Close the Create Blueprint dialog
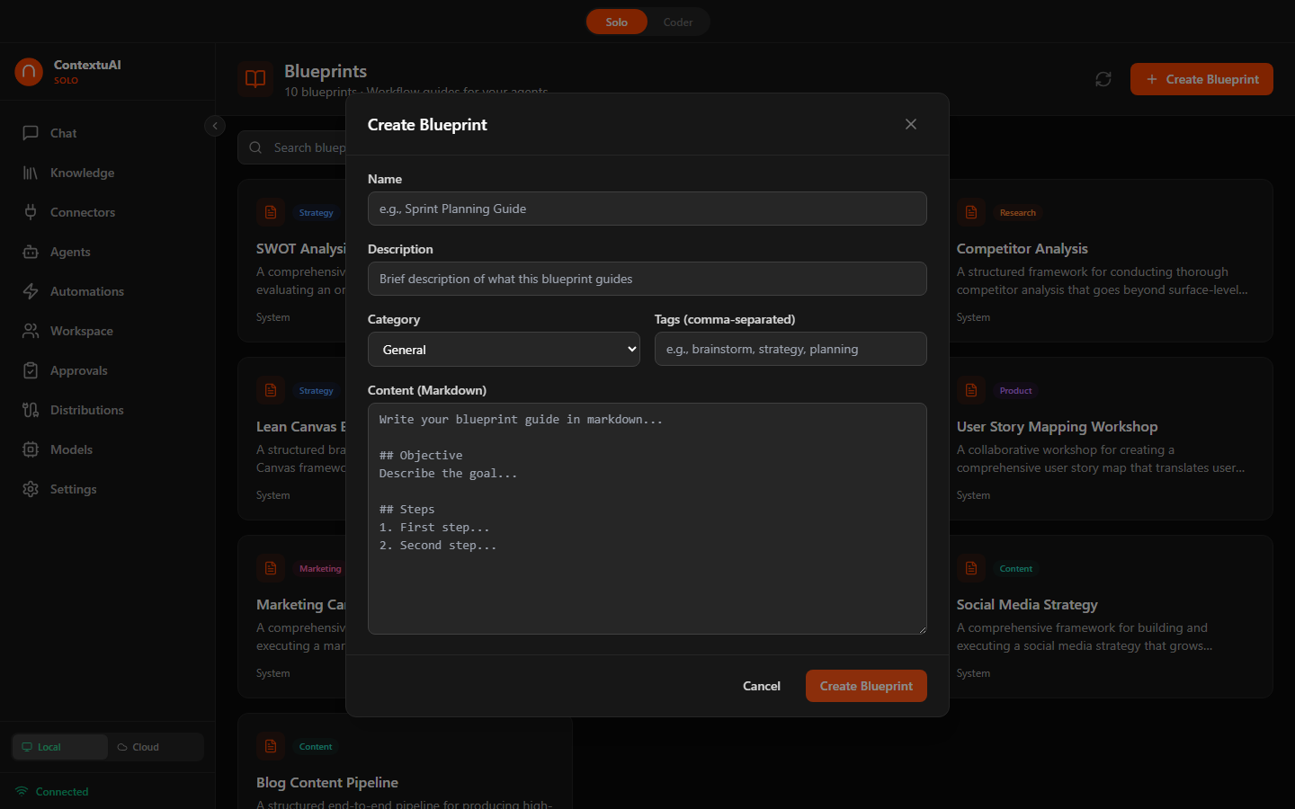 [x=911, y=124]
